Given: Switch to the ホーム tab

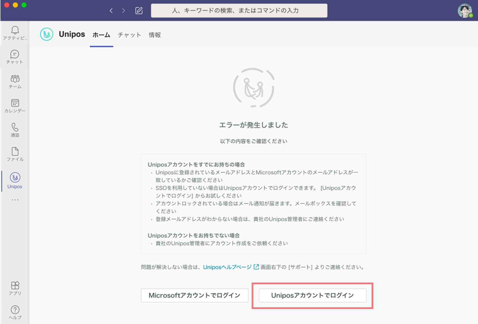Looking at the screenshot, I should 101,35.
